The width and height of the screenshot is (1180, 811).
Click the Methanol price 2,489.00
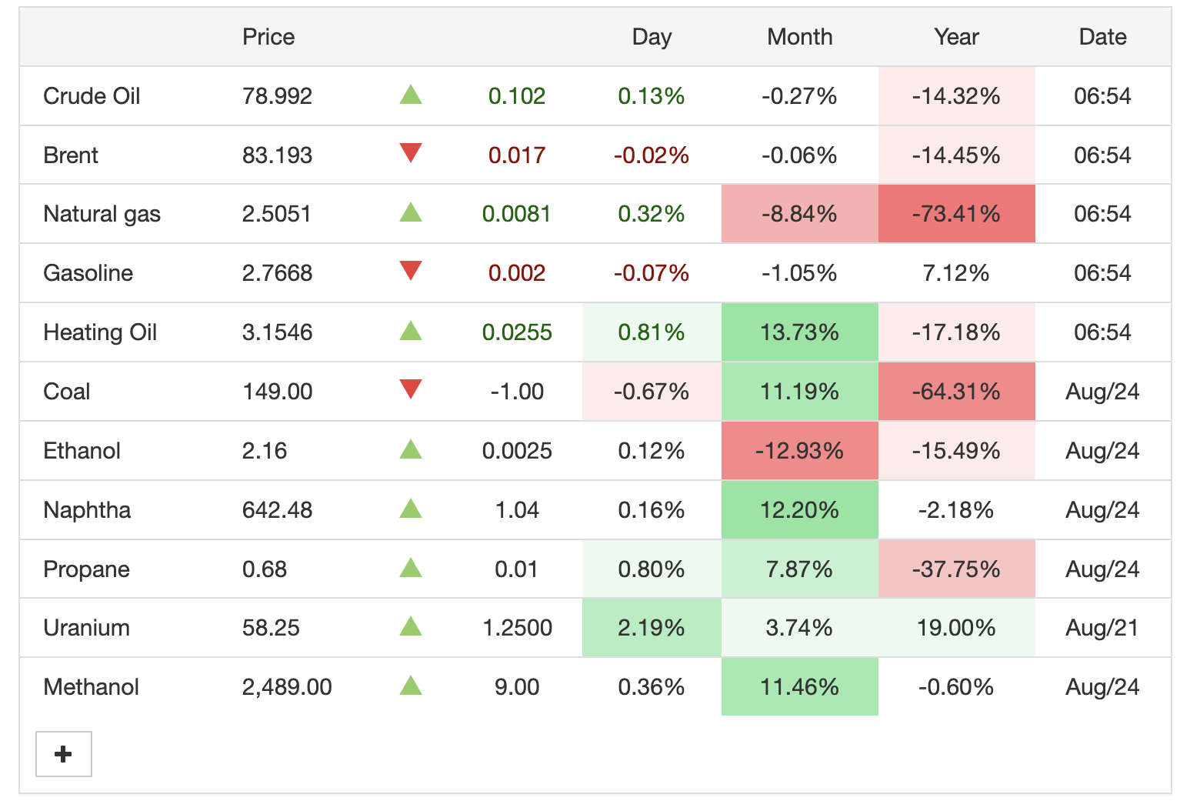point(287,687)
